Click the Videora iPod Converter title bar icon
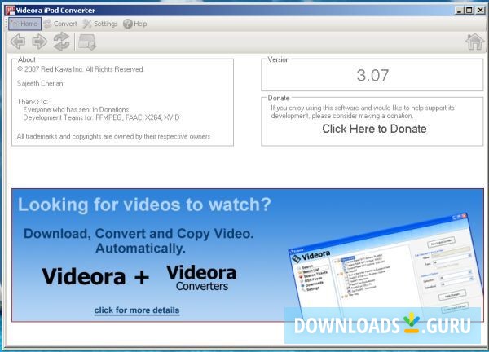Viewport: 489px width, 352px height. [11, 11]
